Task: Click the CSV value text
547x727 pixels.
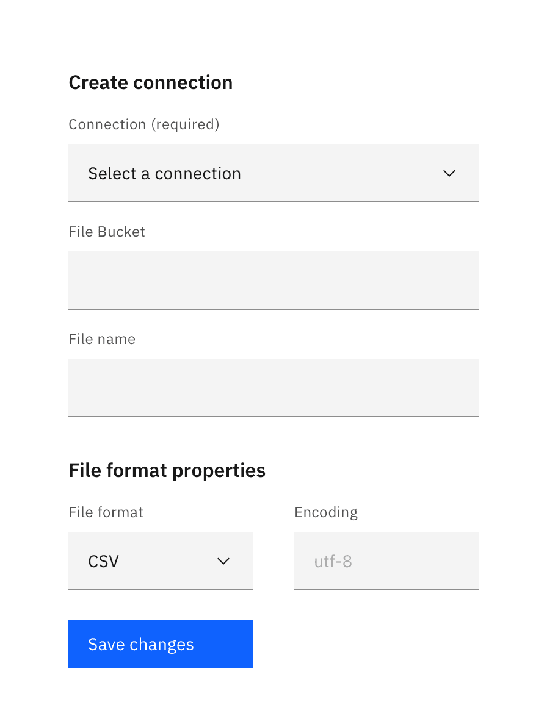Action: coord(103,561)
